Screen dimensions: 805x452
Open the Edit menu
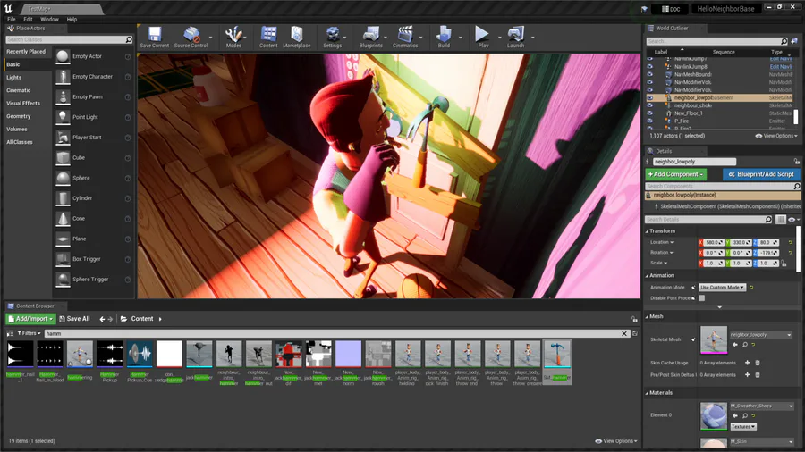pos(28,19)
